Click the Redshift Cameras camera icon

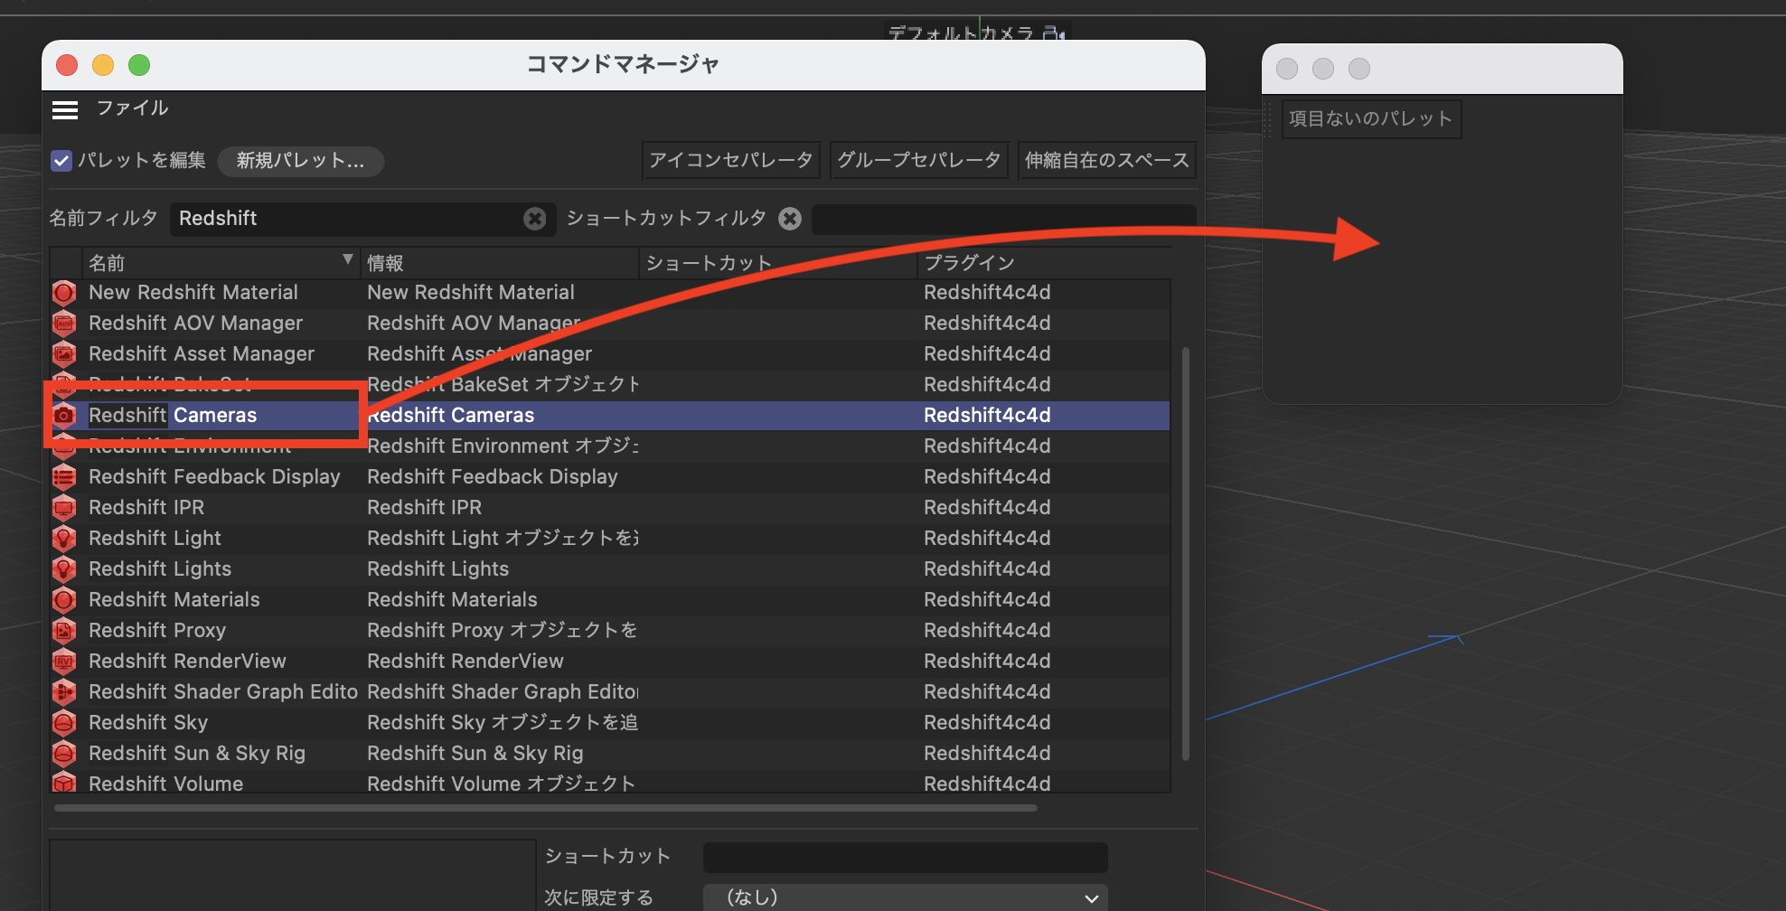(64, 415)
